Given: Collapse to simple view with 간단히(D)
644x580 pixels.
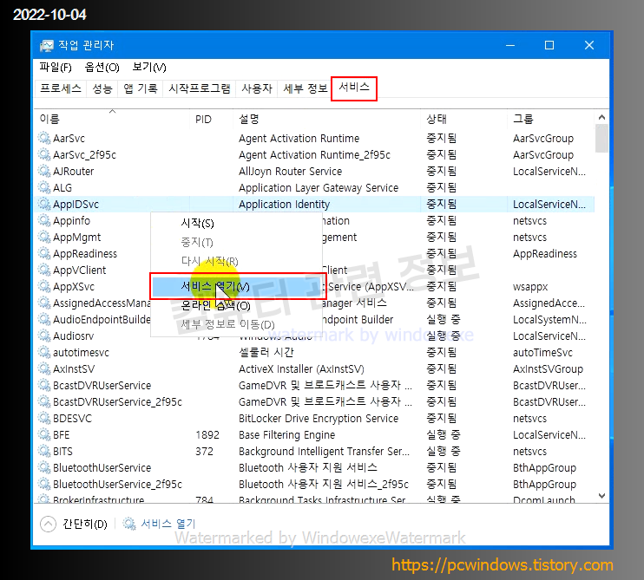Looking at the screenshot, I should click(74, 524).
